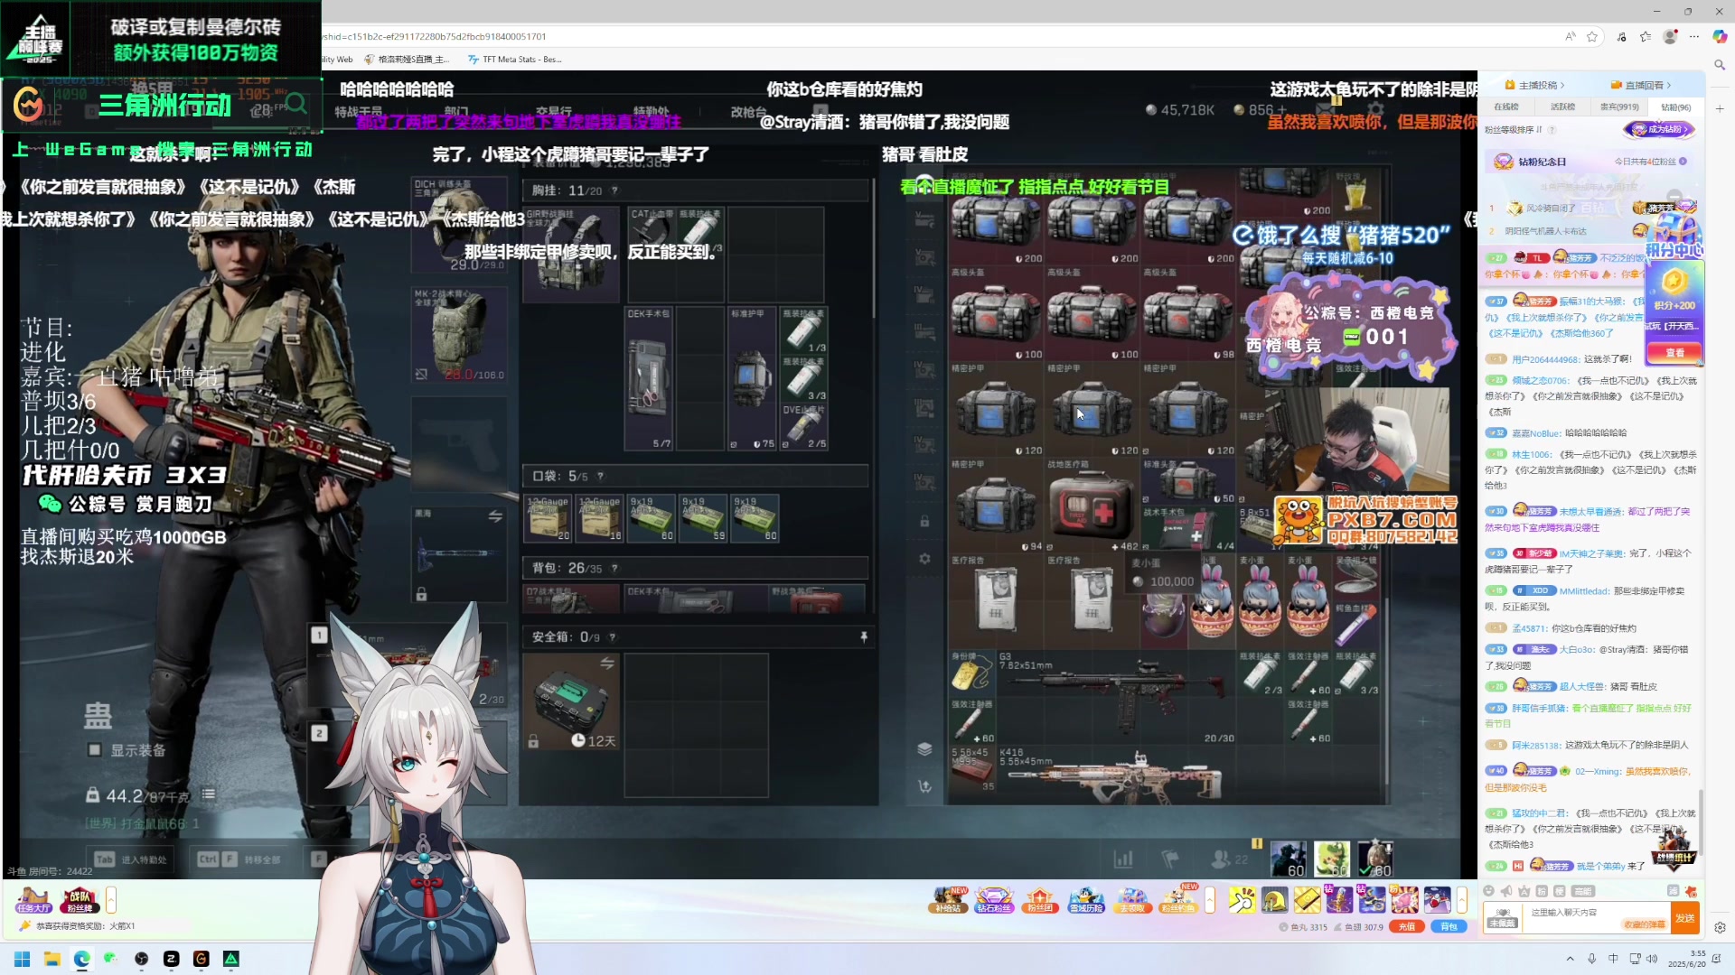Click the 去领取 reward chest icon
Screen dimensions: 1735x975
[1132, 900]
